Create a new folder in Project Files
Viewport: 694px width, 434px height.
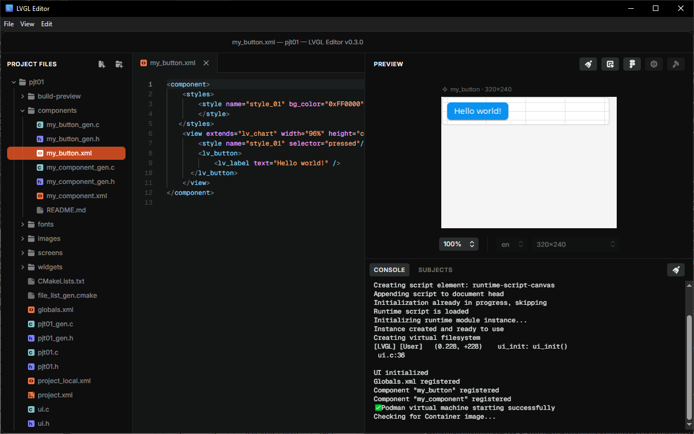click(119, 64)
